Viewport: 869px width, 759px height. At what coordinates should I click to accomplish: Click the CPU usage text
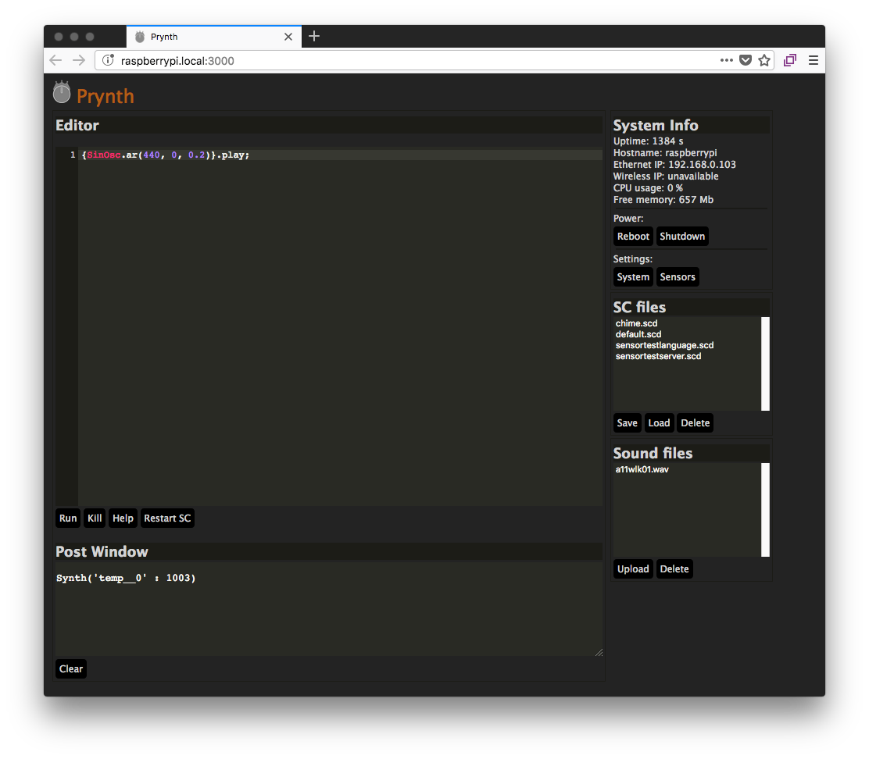[x=648, y=188]
